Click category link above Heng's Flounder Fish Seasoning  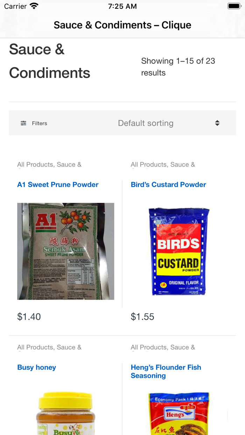click(x=163, y=347)
